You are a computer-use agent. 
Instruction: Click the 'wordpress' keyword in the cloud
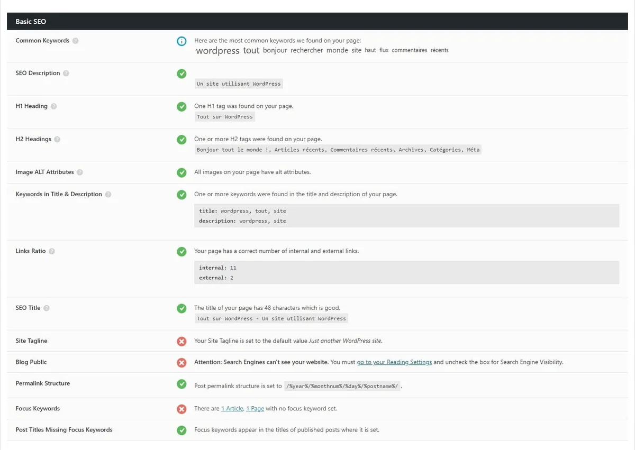(x=217, y=51)
